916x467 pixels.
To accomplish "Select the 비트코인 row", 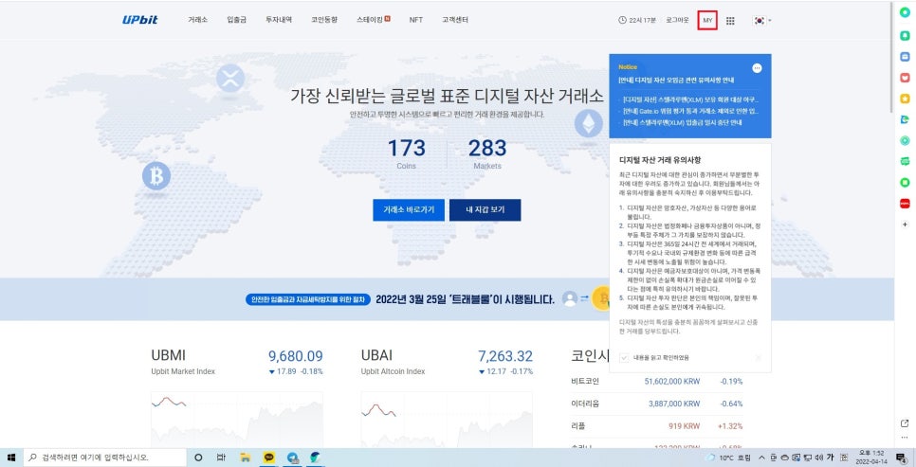I will (x=657, y=381).
